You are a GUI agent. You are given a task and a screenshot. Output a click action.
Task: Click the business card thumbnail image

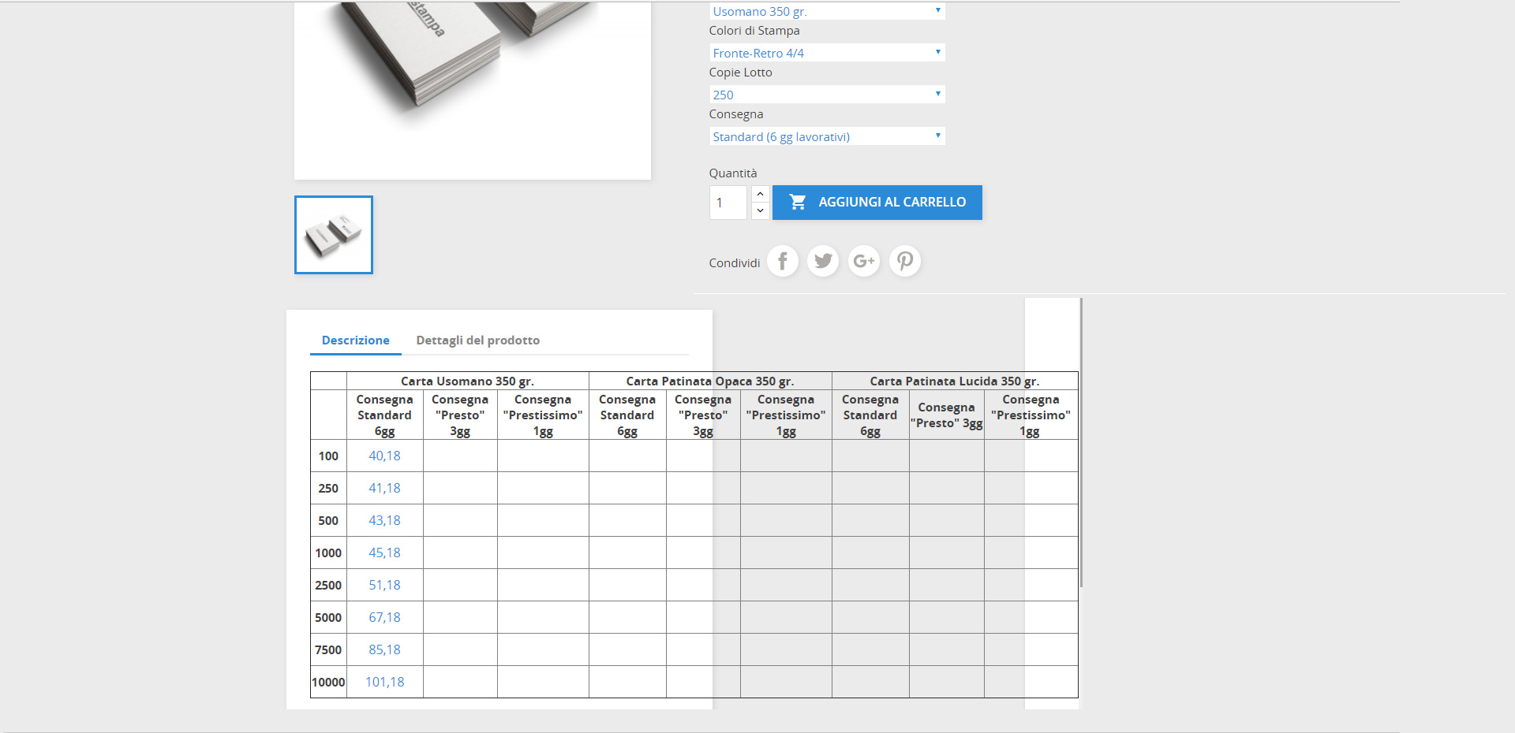tap(334, 235)
